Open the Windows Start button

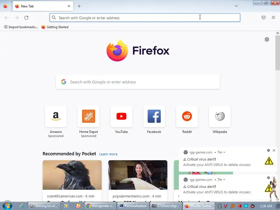[x=7, y=206]
